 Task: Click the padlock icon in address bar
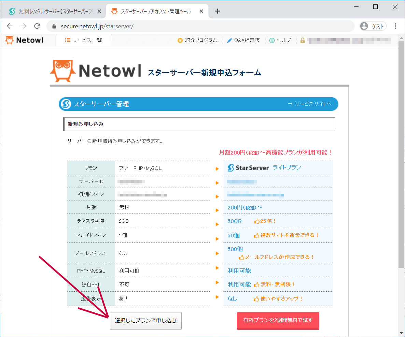pos(54,26)
